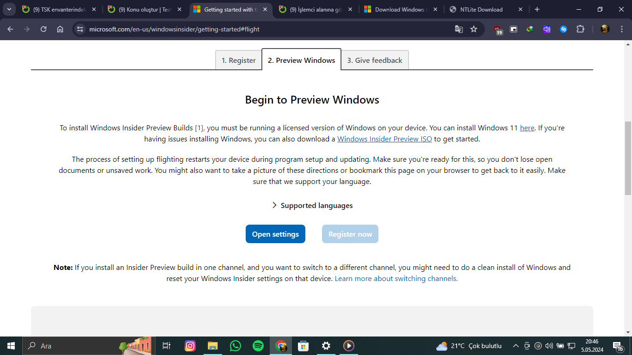Open the Meet Now camera tray icon
Image resolution: width=632 pixels, height=355 pixels.
click(527, 346)
